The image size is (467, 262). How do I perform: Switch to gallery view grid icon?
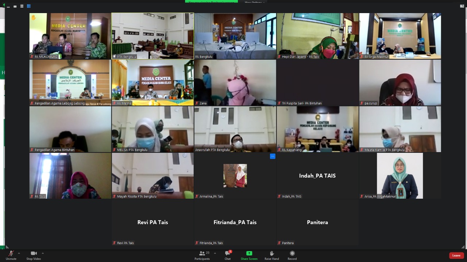29,6
